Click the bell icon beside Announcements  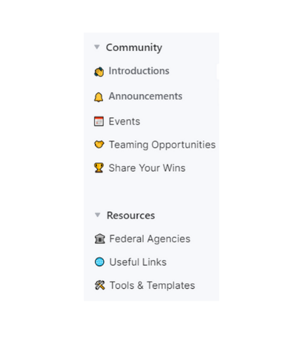coord(99,97)
